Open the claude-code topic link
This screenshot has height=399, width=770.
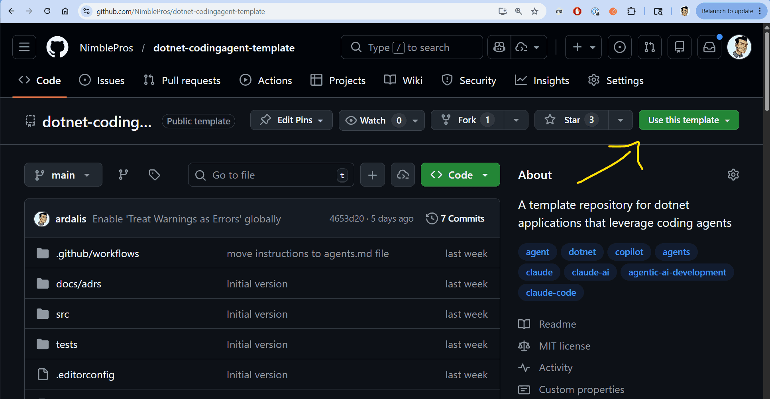(550, 292)
